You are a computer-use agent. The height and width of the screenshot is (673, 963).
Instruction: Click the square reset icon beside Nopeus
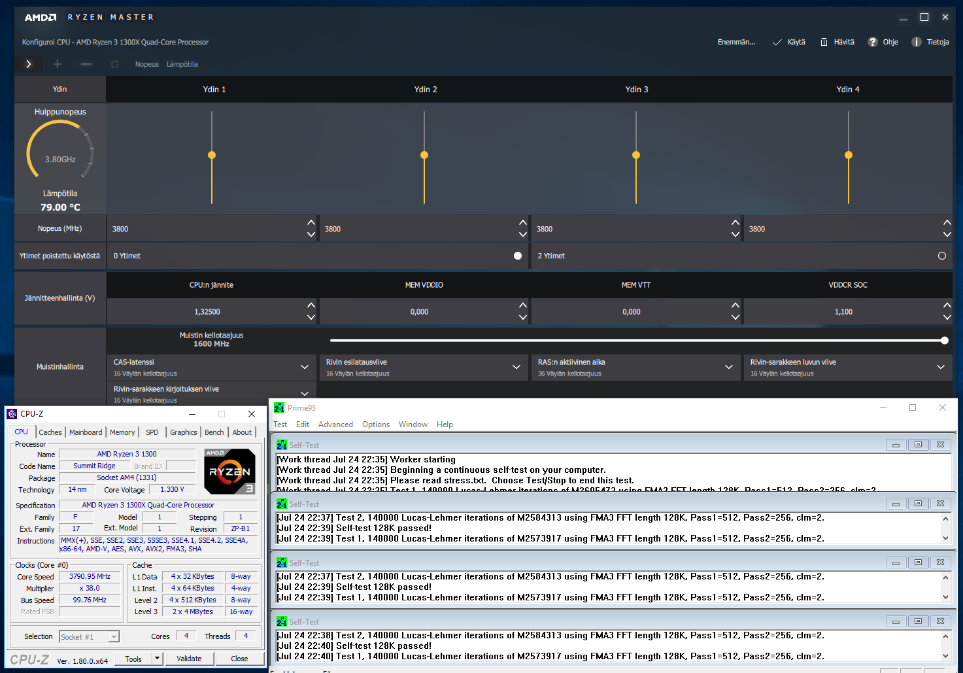pos(115,64)
